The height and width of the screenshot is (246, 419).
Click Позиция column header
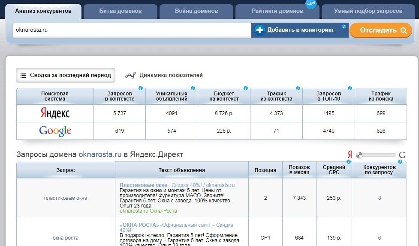tap(265, 170)
